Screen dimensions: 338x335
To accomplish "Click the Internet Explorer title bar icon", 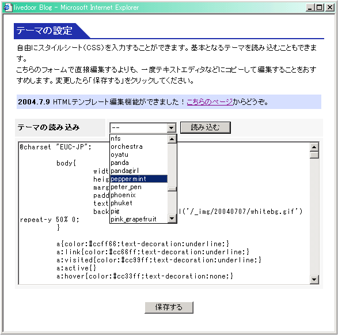I will (x=7, y=7).
